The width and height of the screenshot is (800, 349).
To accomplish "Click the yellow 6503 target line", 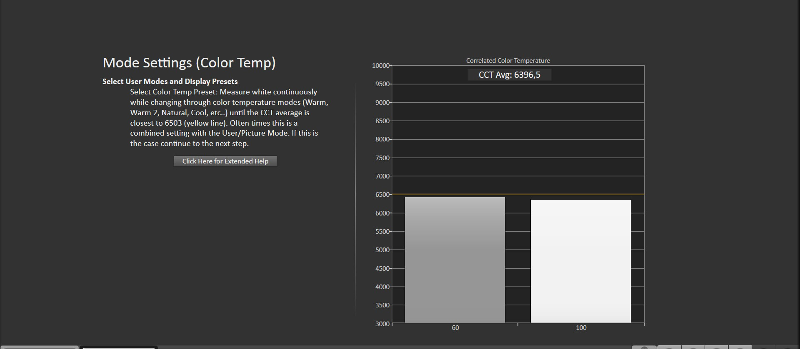I will (x=518, y=194).
